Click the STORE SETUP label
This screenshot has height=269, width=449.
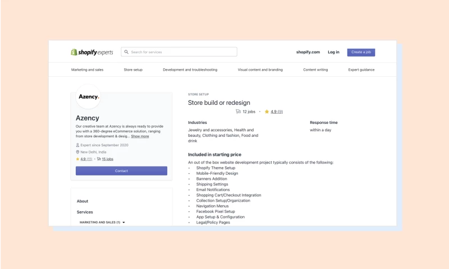click(x=199, y=94)
